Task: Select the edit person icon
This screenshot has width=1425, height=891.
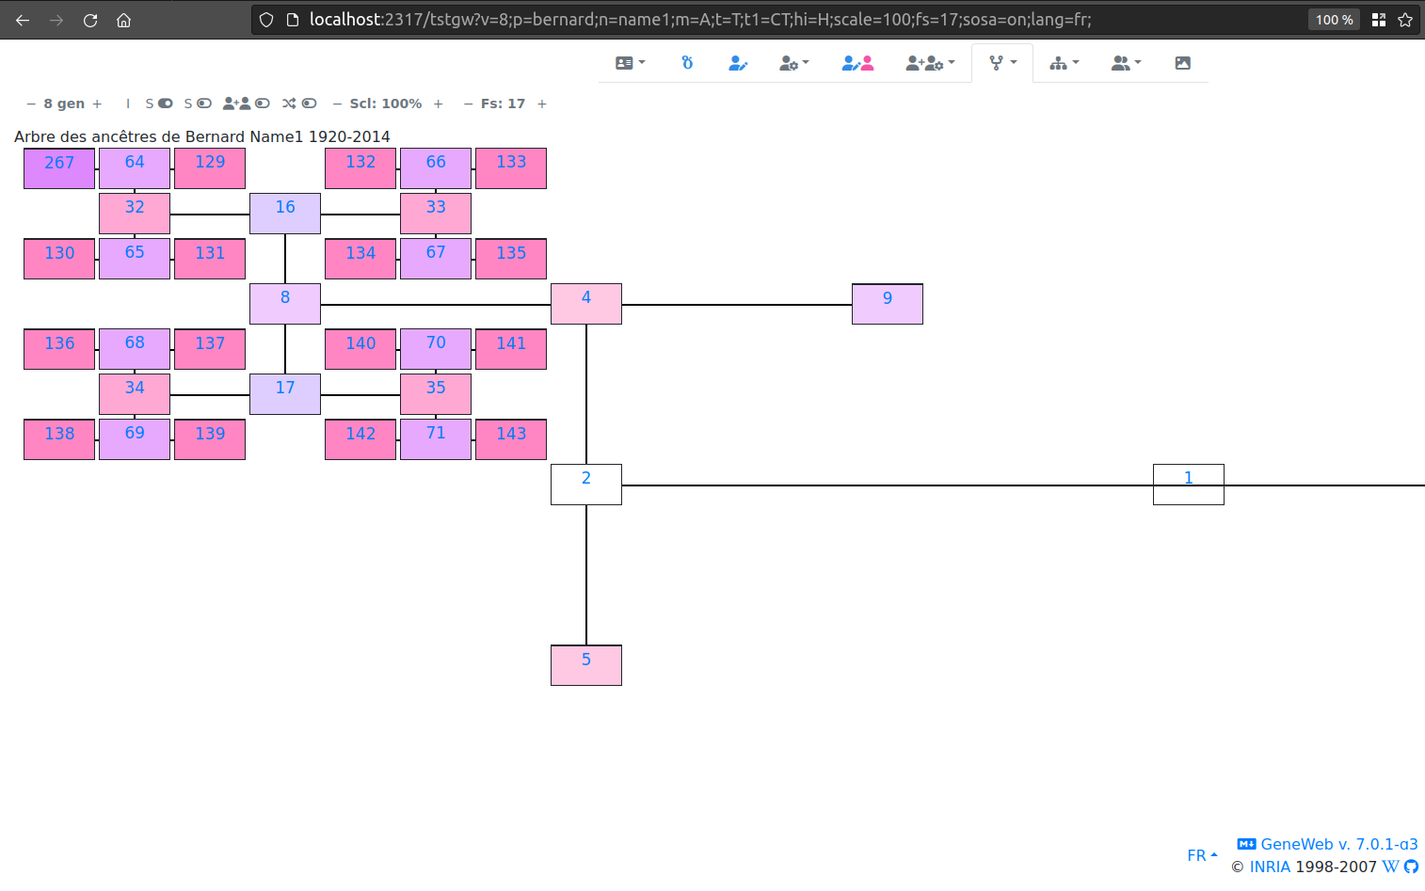Action: (x=738, y=62)
